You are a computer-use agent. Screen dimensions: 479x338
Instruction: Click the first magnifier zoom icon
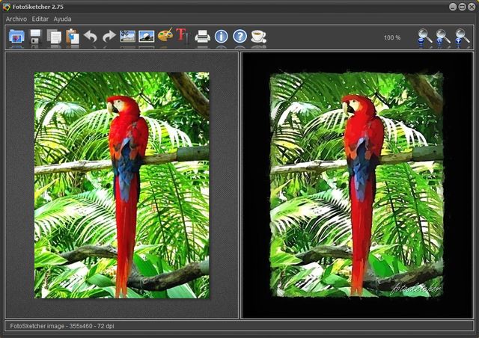(424, 37)
